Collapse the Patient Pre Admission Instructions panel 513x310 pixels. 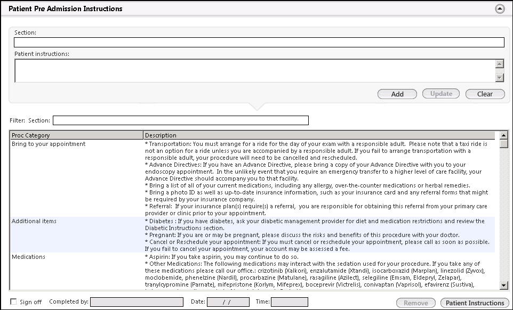coord(500,9)
